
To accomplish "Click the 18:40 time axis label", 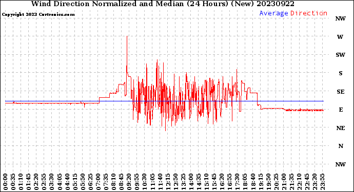I will click(252, 182).
